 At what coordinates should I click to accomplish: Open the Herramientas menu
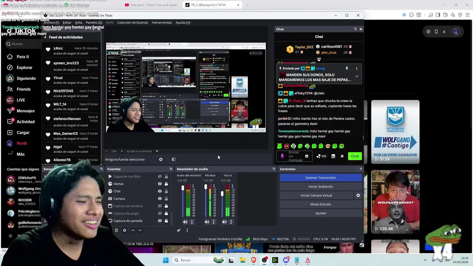162,23
